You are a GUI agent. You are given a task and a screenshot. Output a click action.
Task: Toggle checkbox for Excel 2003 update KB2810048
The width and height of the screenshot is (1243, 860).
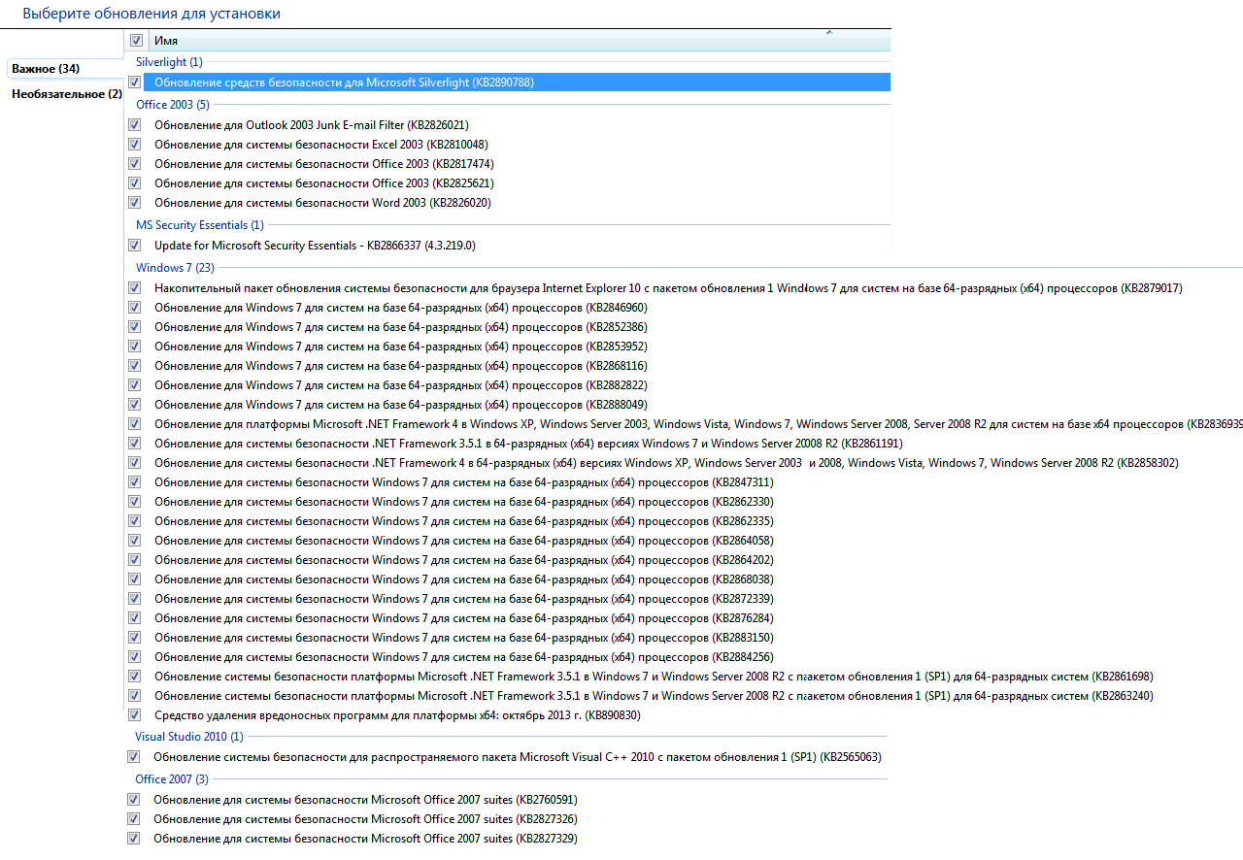[x=134, y=145]
